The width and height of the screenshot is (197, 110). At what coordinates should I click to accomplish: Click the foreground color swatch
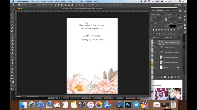click(12, 81)
